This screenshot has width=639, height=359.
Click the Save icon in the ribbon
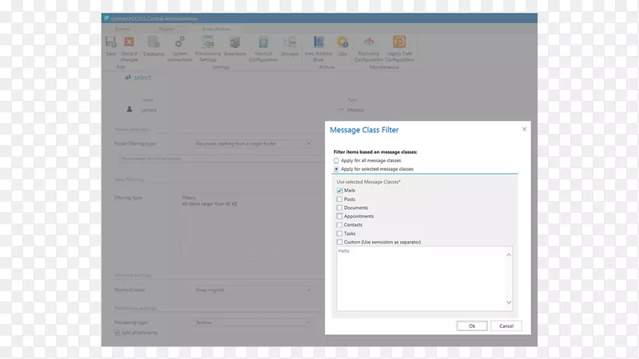(x=110, y=41)
